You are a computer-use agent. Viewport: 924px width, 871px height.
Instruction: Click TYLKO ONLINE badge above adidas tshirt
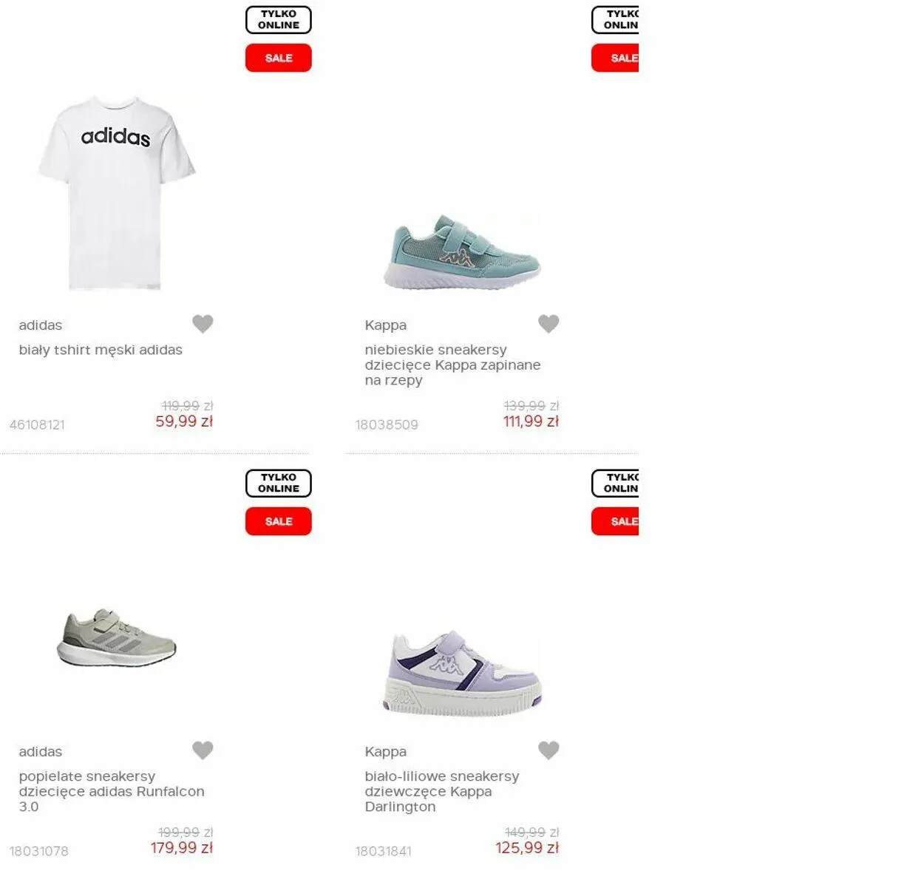pyautogui.click(x=279, y=20)
